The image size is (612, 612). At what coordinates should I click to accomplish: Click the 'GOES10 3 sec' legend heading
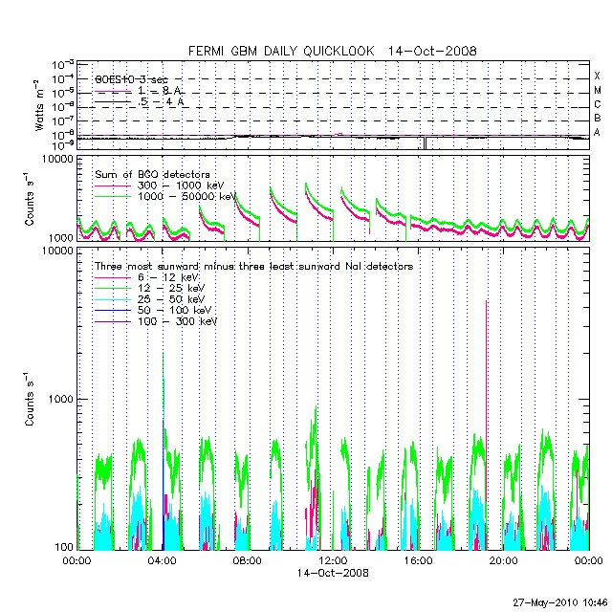pos(131,79)
